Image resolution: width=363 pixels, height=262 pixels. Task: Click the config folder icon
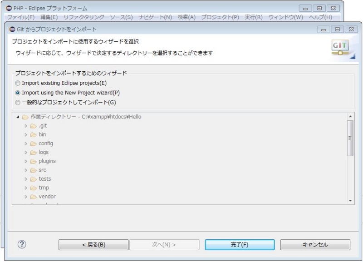coord(34,143)
